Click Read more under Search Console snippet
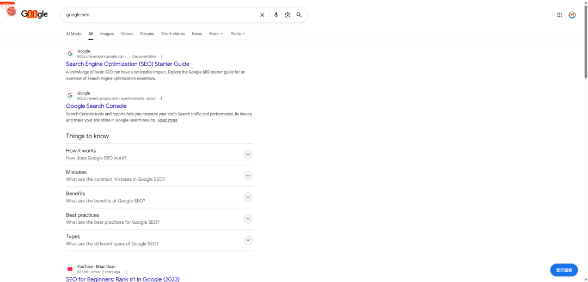588x282 pixels. (168, 120)
